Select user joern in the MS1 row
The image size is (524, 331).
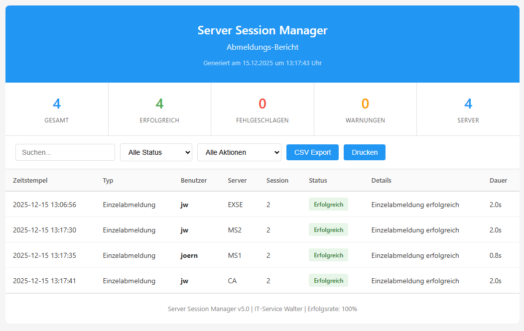click(189, 255)
